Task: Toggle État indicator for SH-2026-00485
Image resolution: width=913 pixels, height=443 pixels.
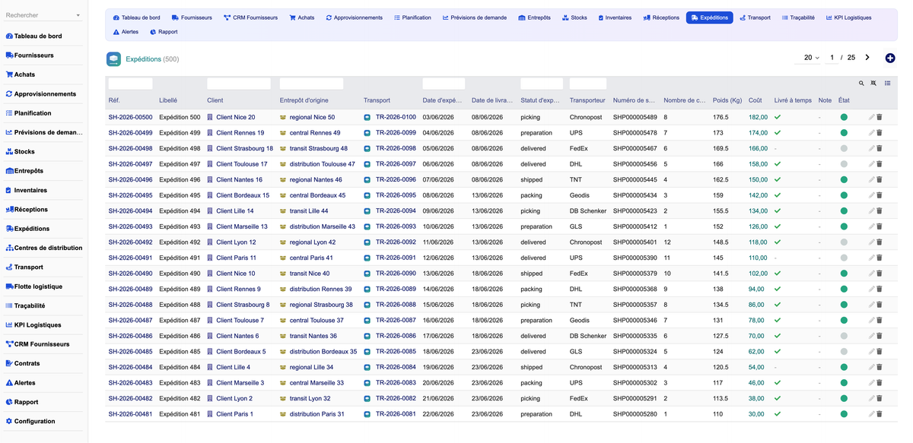Action: 844,352
